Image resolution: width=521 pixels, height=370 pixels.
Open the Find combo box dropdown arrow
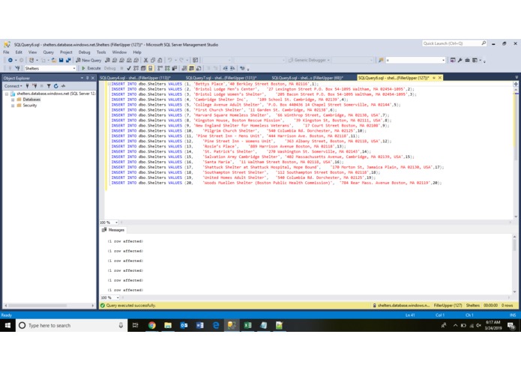pos(443,60)
